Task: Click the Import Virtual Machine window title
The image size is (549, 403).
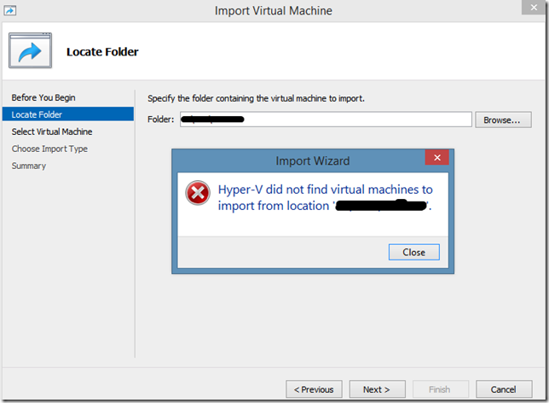Action: tap(274, 11)
